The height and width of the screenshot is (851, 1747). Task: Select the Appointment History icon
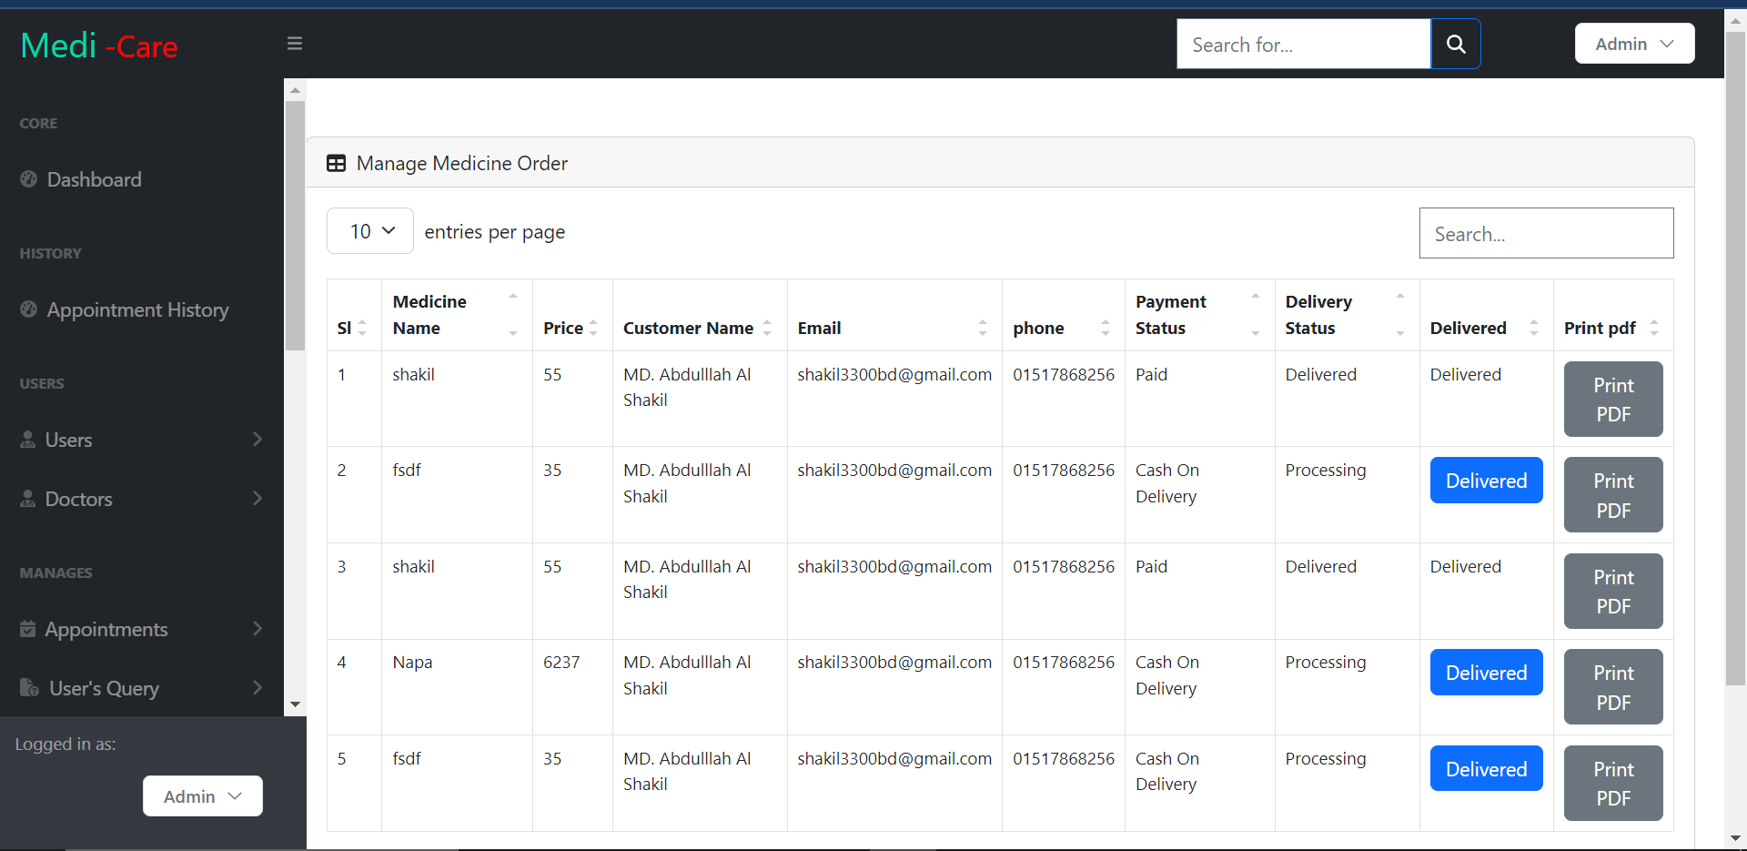28,309
